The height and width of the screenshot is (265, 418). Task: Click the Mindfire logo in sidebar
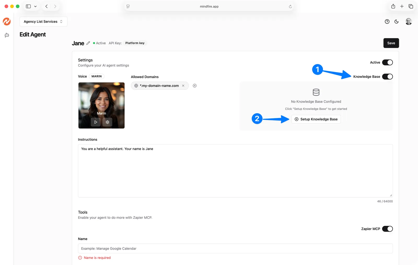(7, 21)
